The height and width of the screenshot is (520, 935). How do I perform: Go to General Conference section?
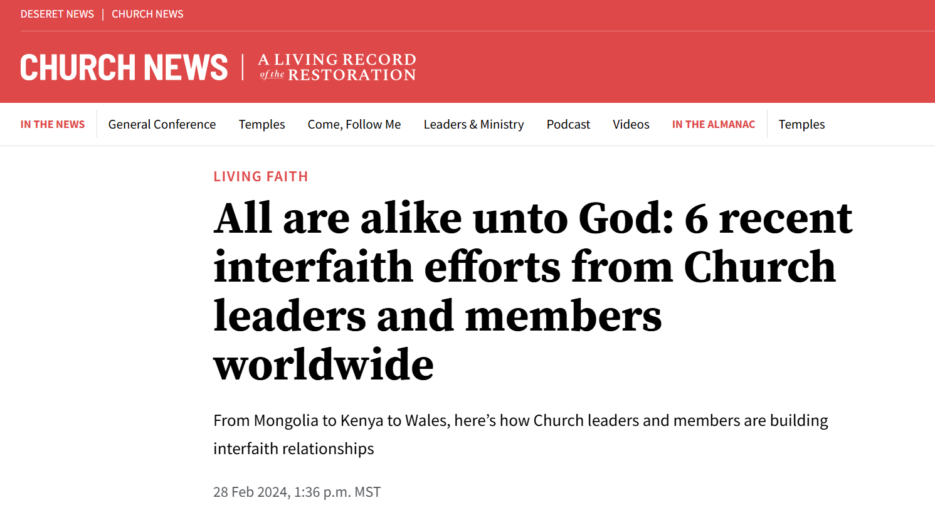click(x=162, y=124)
